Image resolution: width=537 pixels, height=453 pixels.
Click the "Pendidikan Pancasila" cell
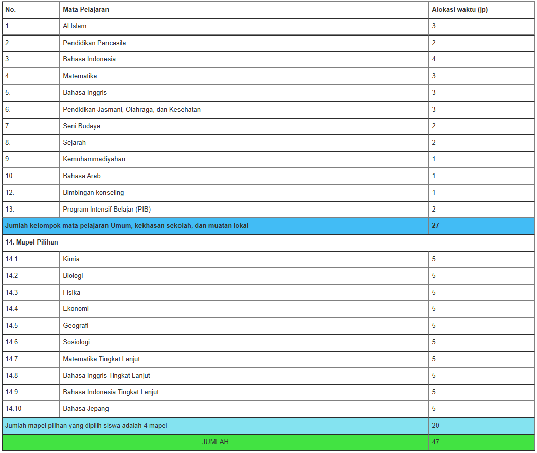[94, 43]
